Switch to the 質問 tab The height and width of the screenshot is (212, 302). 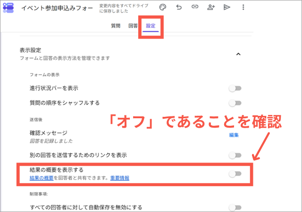(x=116, y=26)
